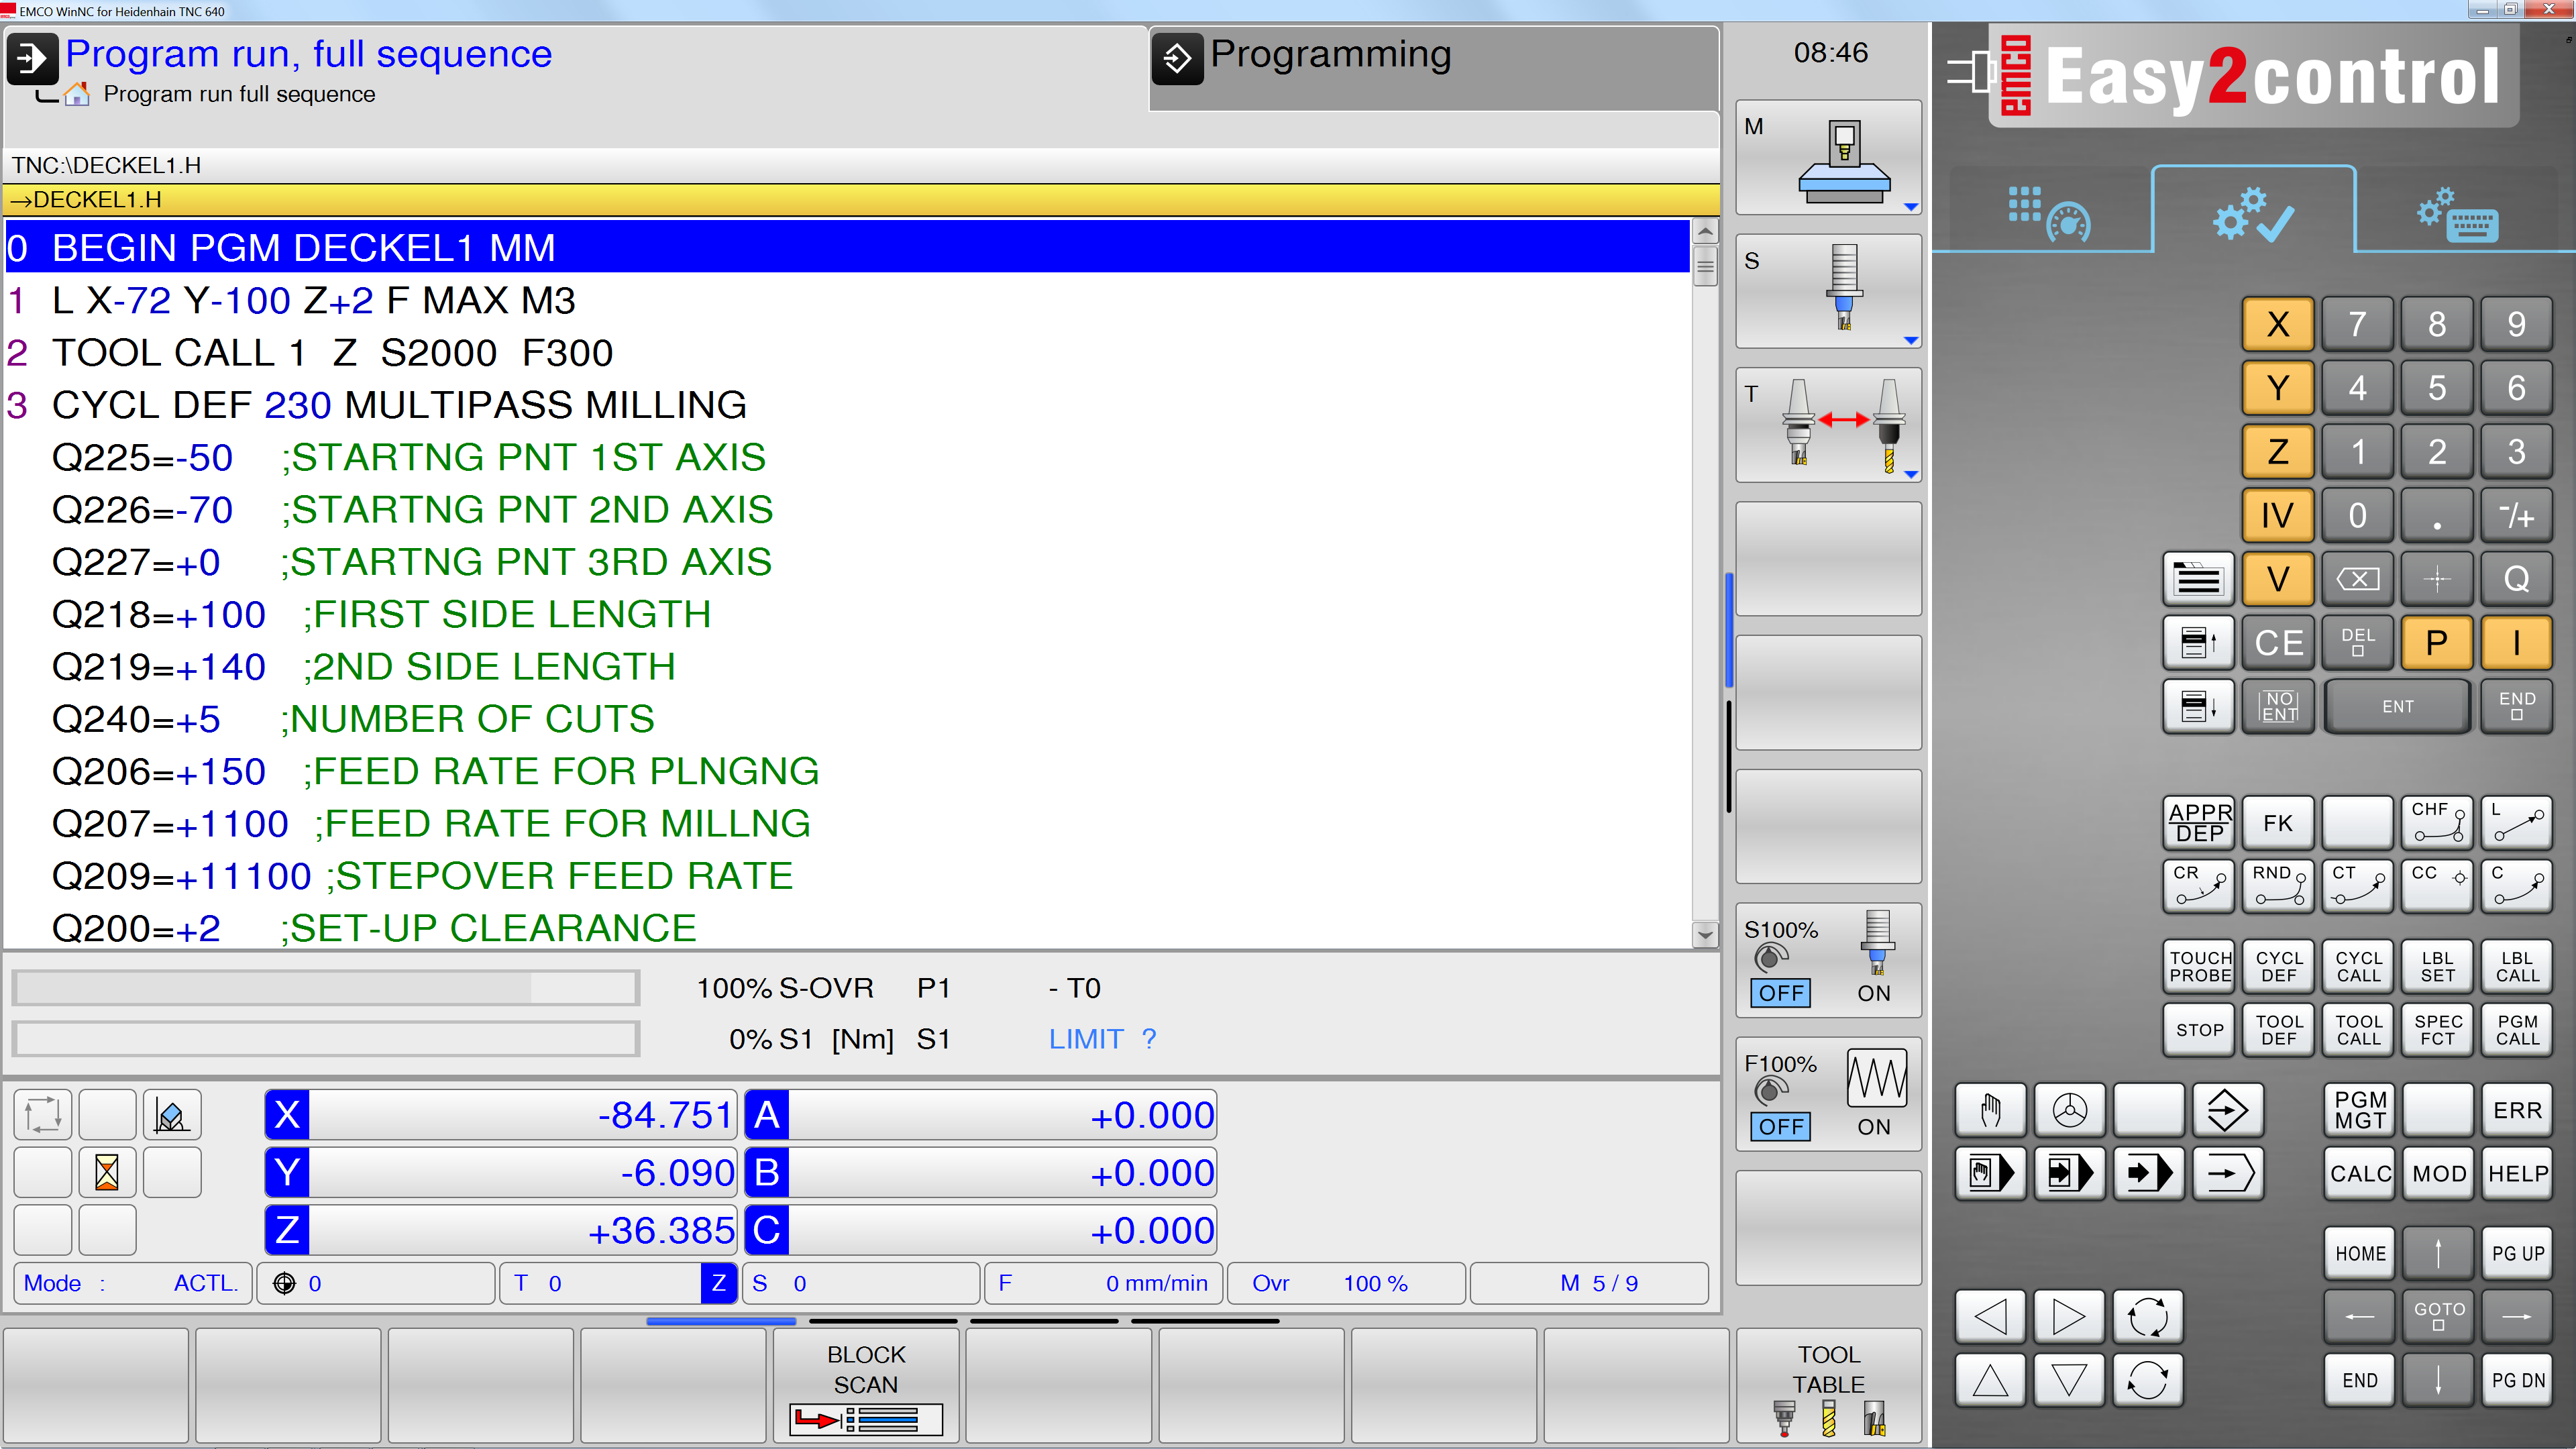Click the S1 torque load bar
The image size is (2576, 1449).
(326, 1039)
